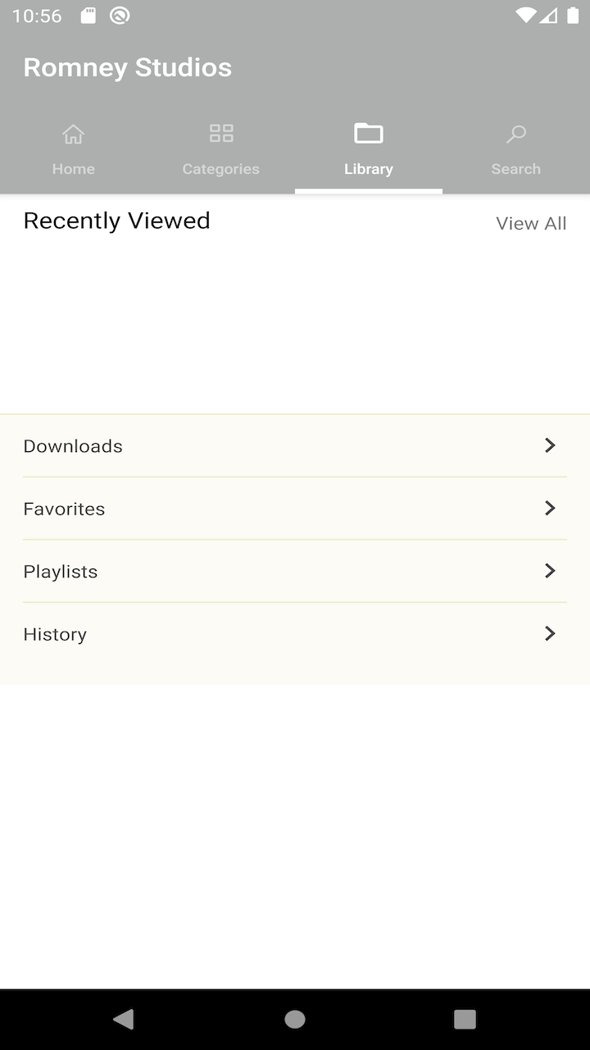Tap View All for recently viewed
590x1050 pixels.
coord(531,223)
